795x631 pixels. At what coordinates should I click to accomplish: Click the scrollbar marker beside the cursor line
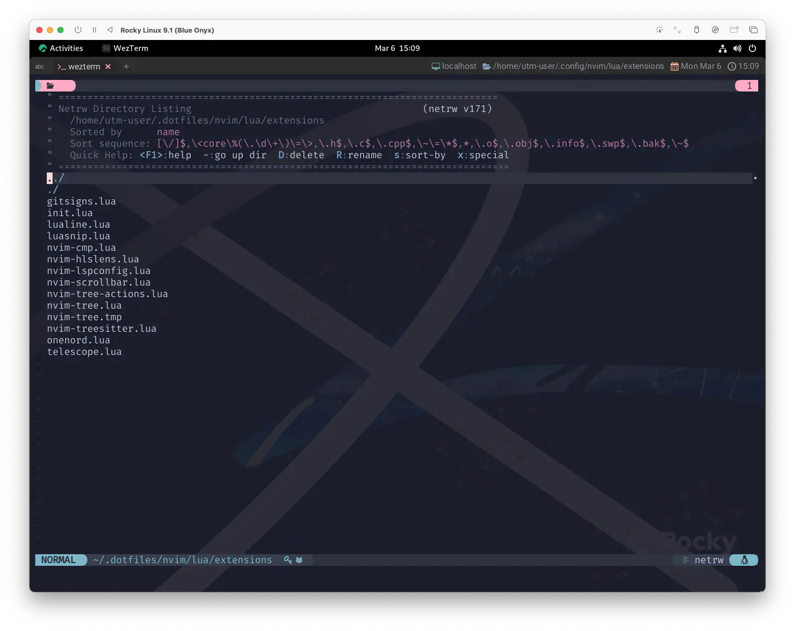pos(755,178)
